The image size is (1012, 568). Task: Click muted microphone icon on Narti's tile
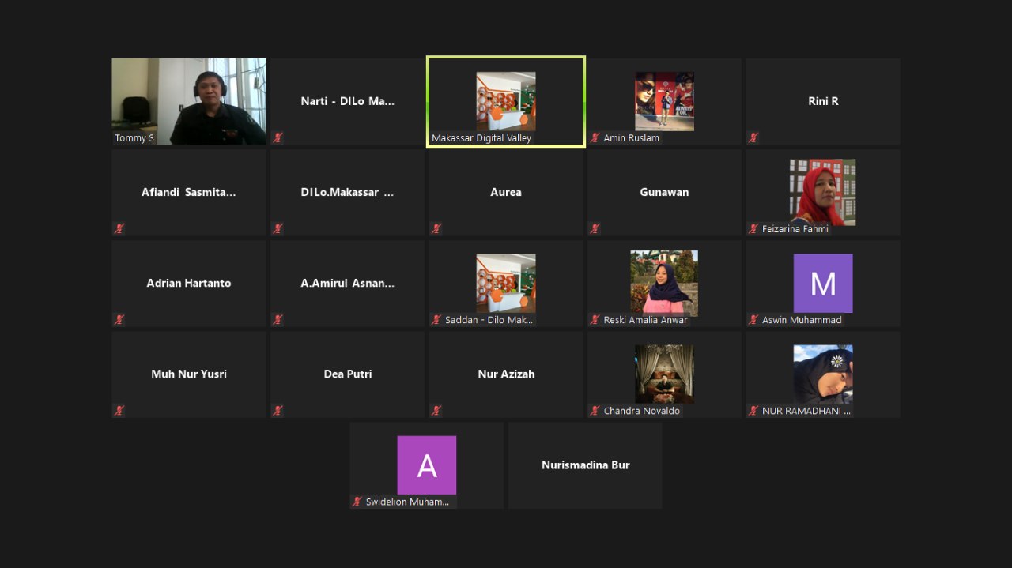[x=278, y=137]
